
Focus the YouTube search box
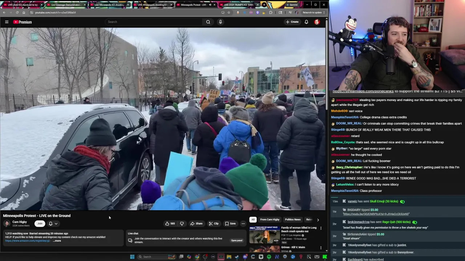click(x=154, y=22)
